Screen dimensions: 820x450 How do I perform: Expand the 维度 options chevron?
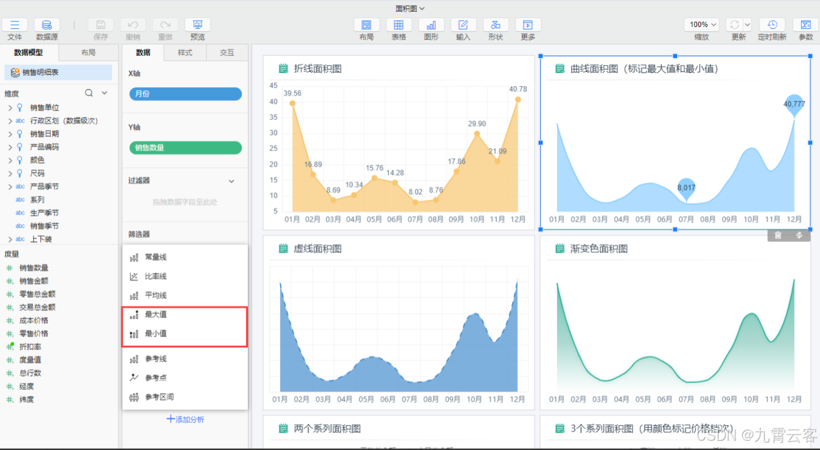pos(105,93)
